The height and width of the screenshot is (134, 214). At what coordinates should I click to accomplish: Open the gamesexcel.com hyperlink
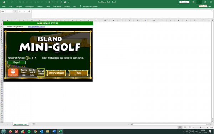pos(36,26)
